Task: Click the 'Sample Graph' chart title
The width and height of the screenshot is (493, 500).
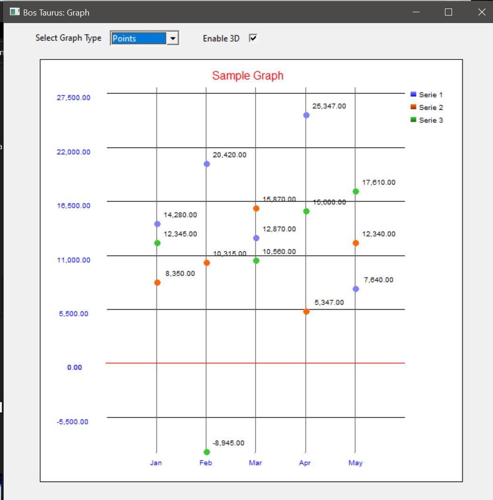Action: tap(248, 76)
